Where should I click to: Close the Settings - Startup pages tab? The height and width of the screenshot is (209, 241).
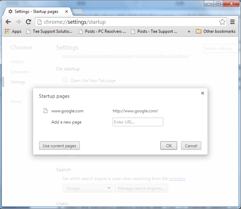point(67,12)
